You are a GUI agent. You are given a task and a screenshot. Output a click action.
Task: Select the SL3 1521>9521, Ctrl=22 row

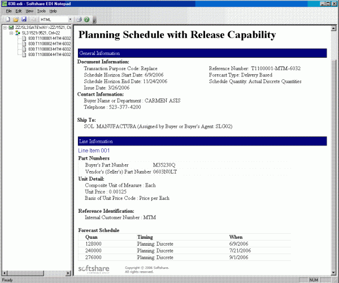point(41,33)
